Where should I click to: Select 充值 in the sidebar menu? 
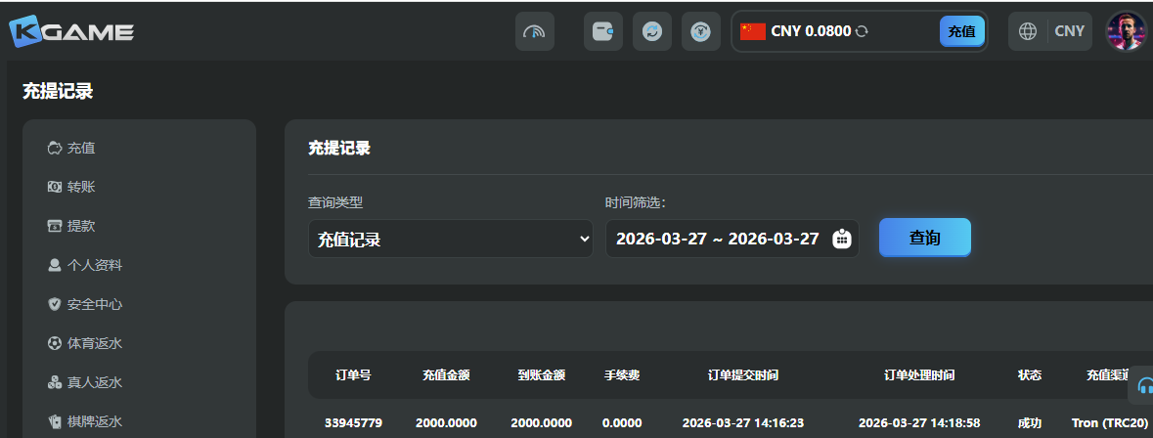tap(81, 148)
